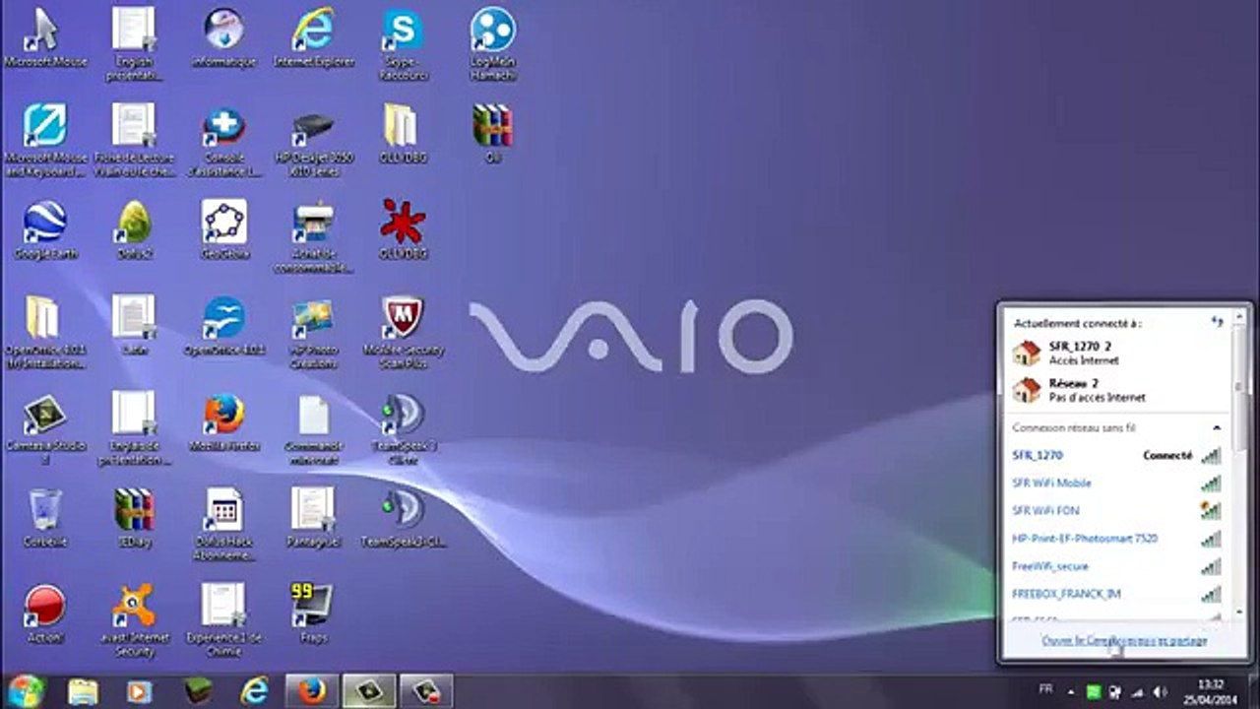Click the volume speaker tray icon
The height and width of the screenshot is (709, 1260).
(1159, 692)
